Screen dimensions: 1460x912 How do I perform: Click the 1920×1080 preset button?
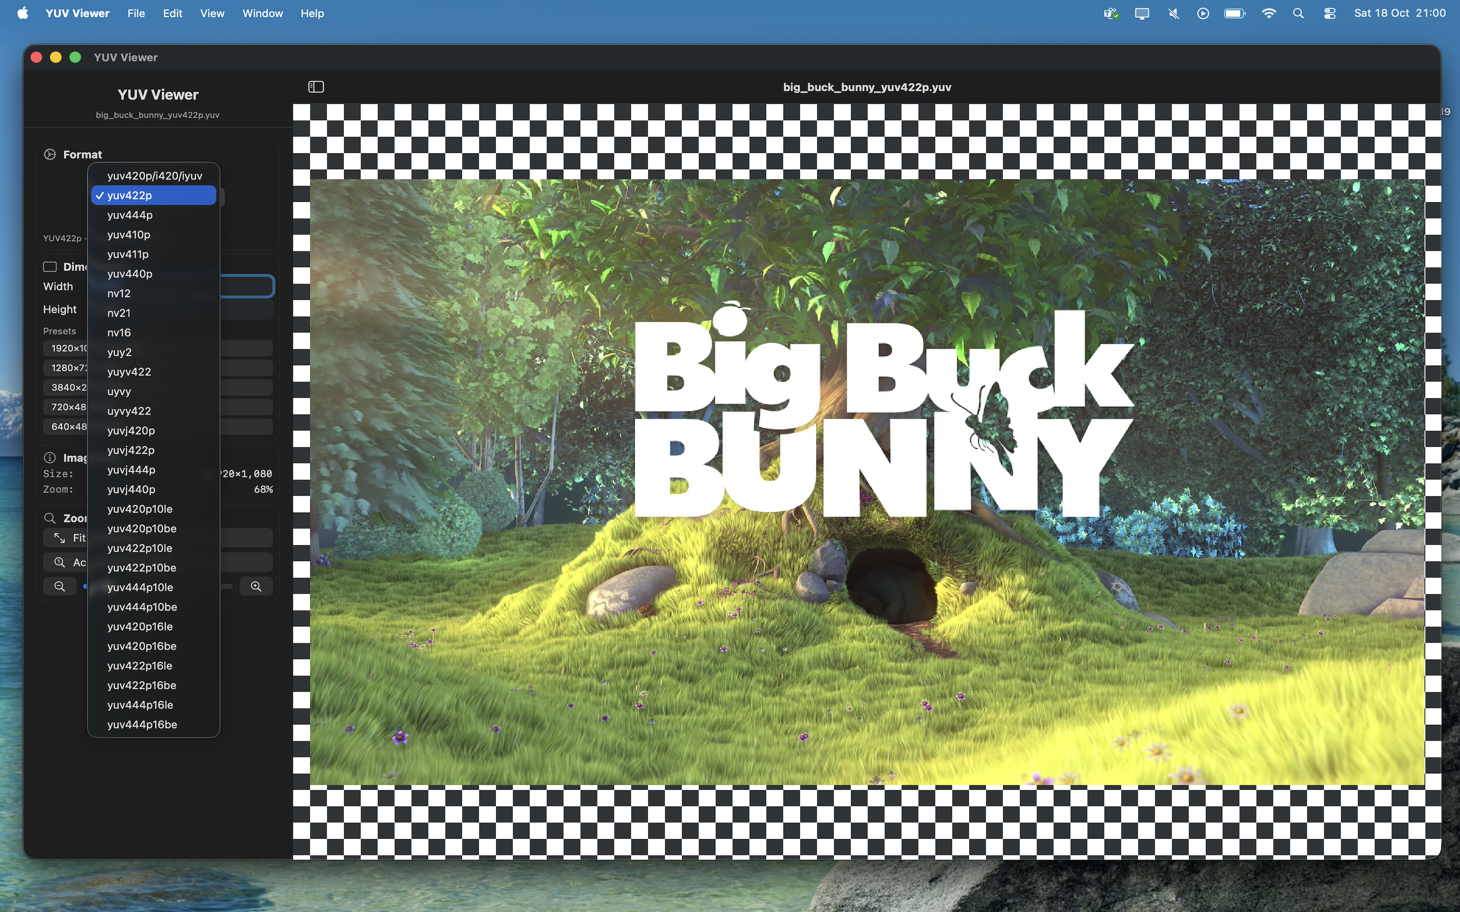pos(66,348)
